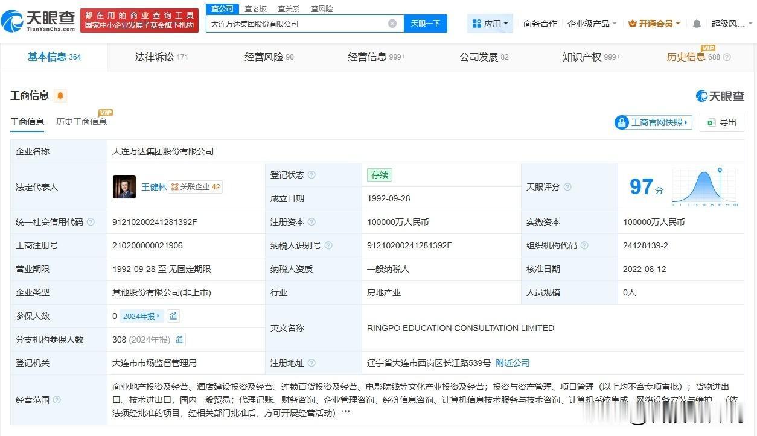
Task: Click the help icon next to 组织机构代码
Action: click(x=584, y=245)
